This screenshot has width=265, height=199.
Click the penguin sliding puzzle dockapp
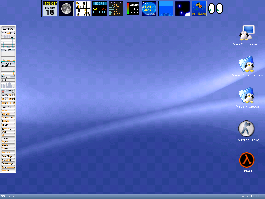coord(83,9)
